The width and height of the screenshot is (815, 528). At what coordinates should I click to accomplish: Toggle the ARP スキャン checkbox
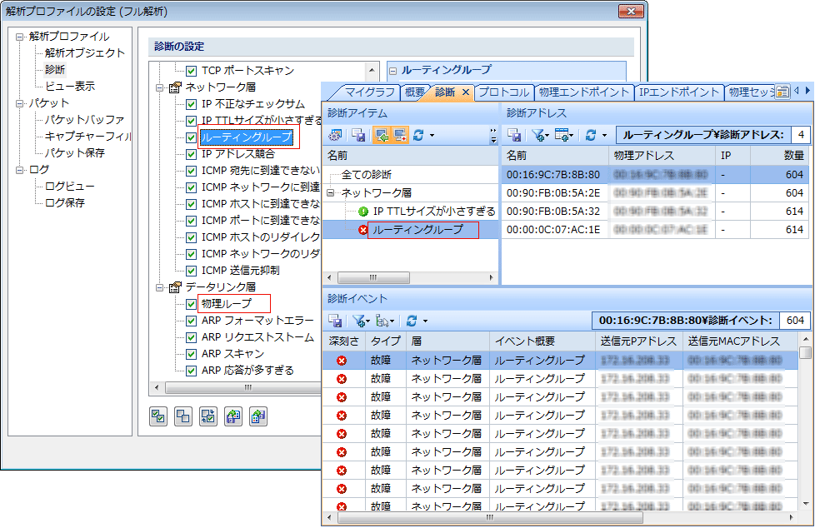(191, 354)
